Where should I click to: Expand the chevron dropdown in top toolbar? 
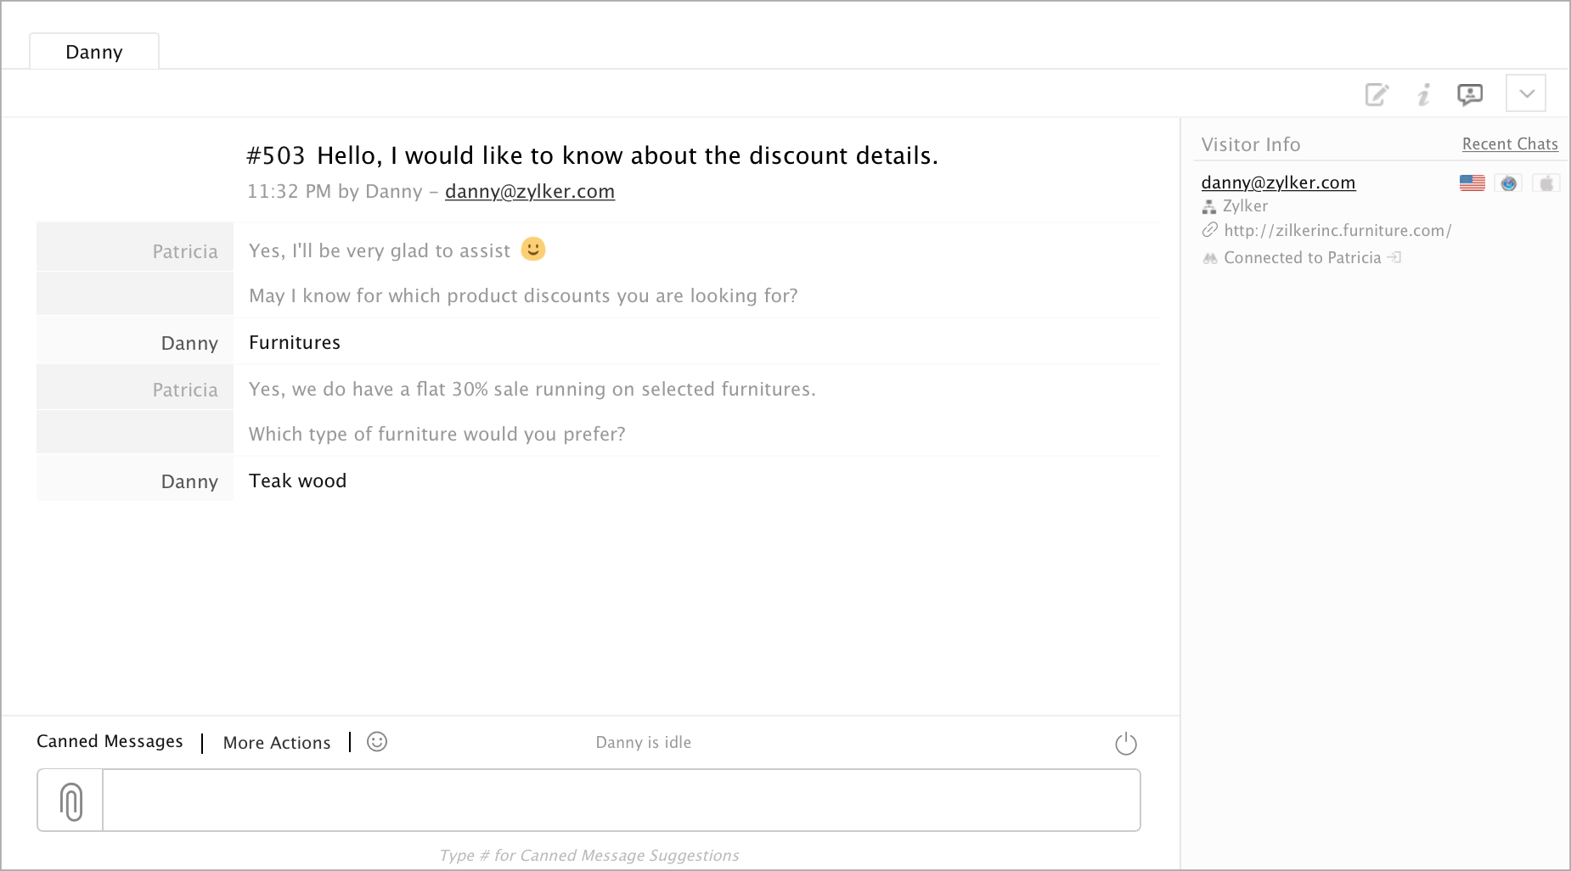[x=1526, y=93]
